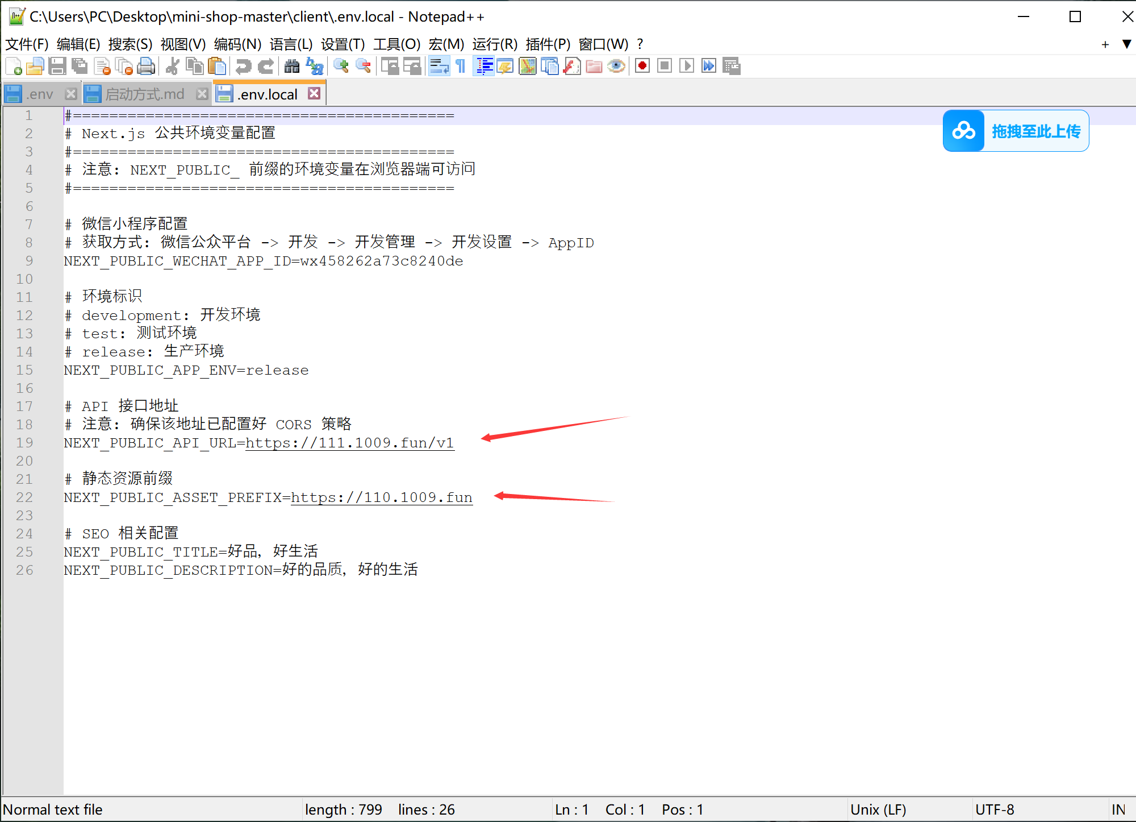This screenshot has height=822, width=1136.
Task: Open the 语言(L) language menu
Action: pos(291,44)
